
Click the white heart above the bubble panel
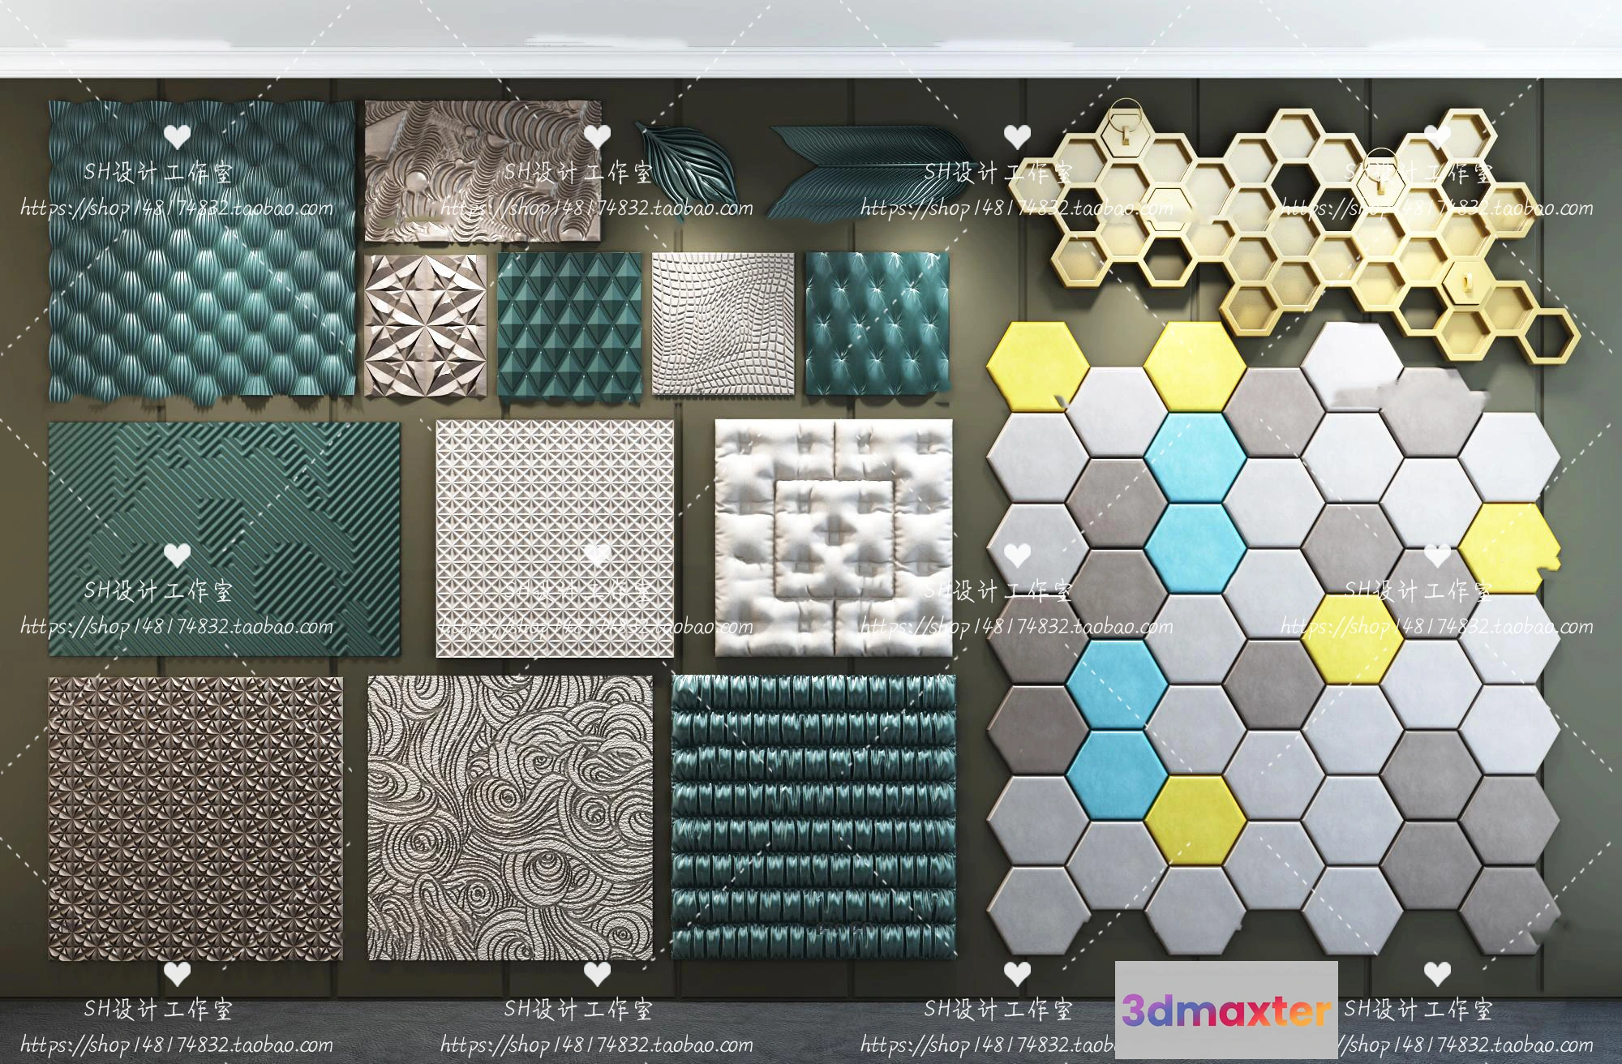(x=177, y=137)
